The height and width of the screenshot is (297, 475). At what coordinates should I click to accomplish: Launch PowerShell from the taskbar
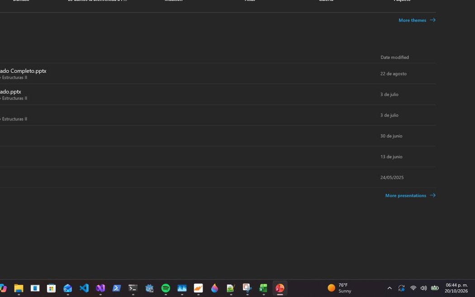[117, 288]
